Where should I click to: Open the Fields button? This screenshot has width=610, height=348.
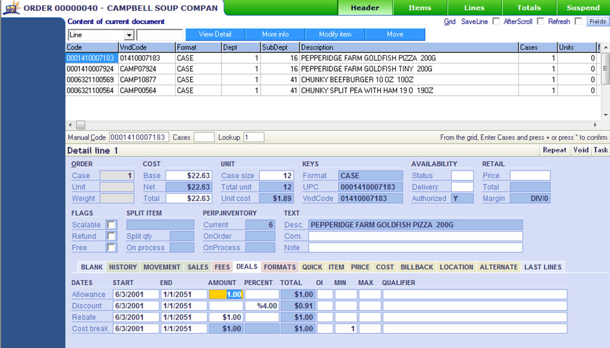pos(597,22)
